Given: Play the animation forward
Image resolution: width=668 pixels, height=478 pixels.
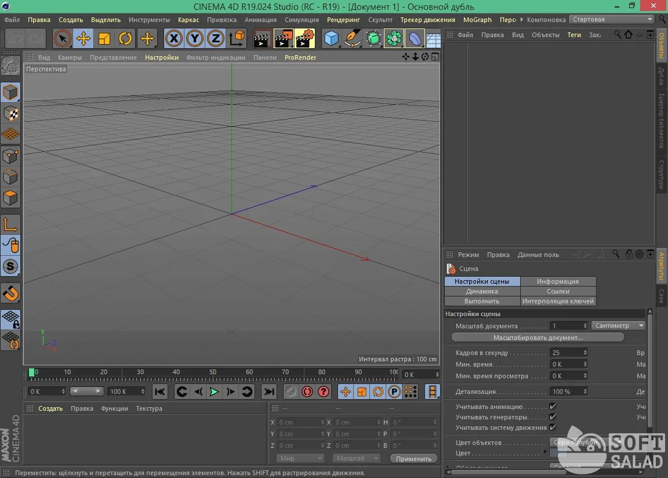Looking at the screenshot, I should pos(214,392).
